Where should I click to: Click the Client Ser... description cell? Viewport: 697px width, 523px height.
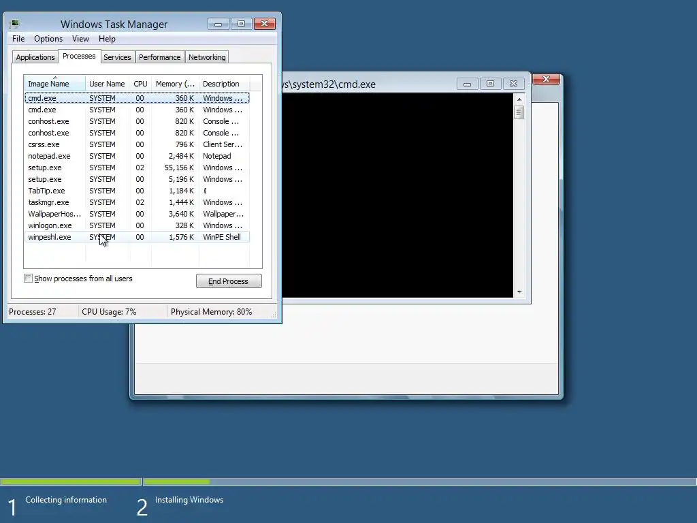pyautogui.click(x=223, y=144)
